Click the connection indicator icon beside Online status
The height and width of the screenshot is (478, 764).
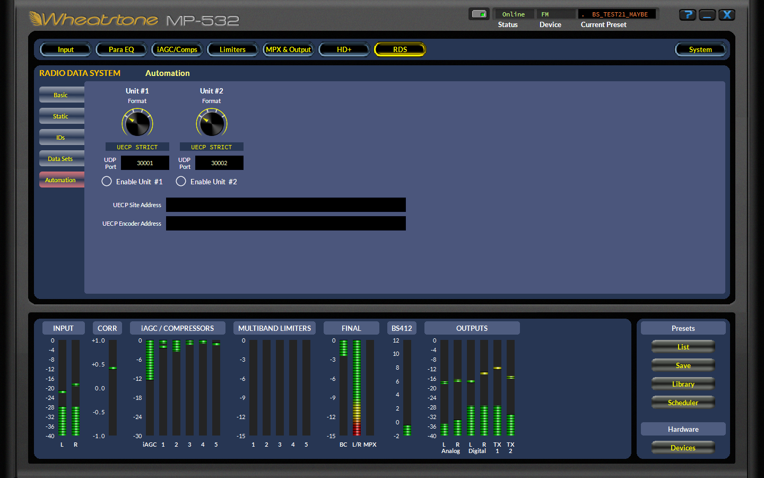pyautogui.click(x=479, y=14)
